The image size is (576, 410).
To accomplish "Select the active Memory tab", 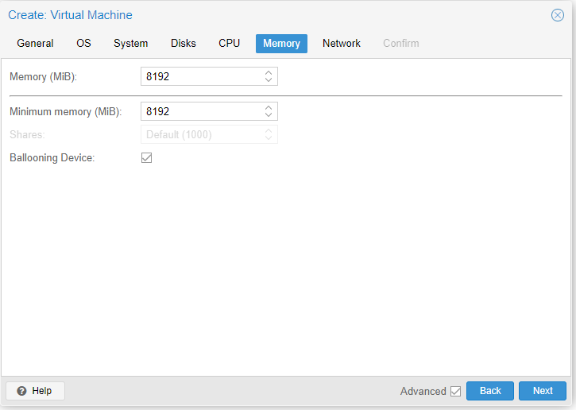I will [281, 44].
